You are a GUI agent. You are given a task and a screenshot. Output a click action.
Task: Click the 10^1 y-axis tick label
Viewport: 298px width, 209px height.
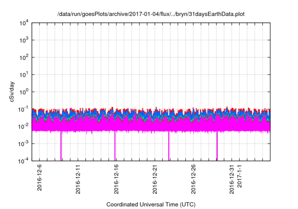tap(24, 75)
